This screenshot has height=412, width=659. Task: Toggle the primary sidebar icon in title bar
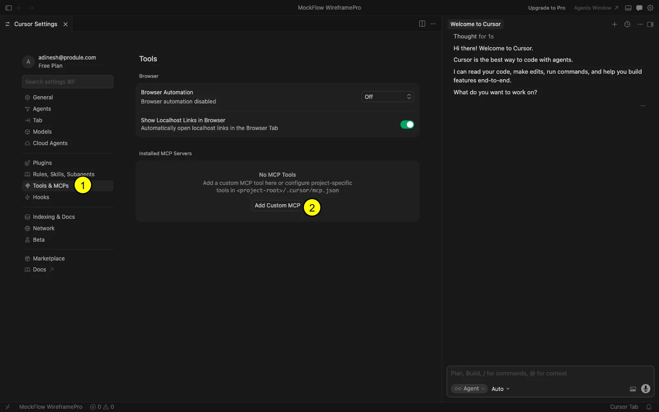coord(8,8)
